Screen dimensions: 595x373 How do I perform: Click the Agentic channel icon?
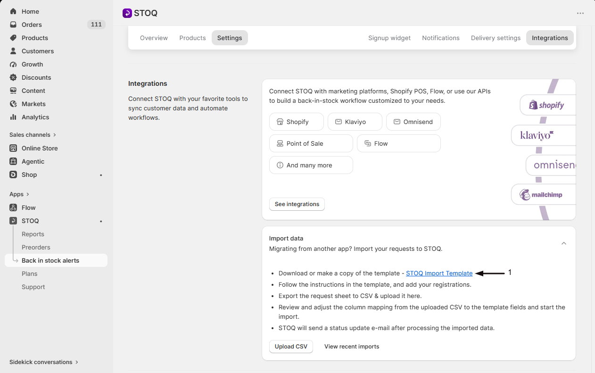13,161
